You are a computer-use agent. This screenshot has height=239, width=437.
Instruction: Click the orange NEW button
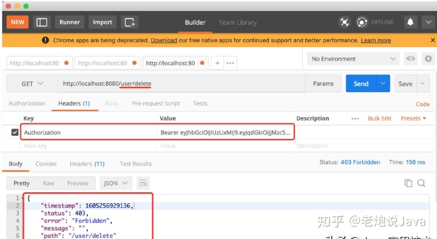[x=18, y=22]
